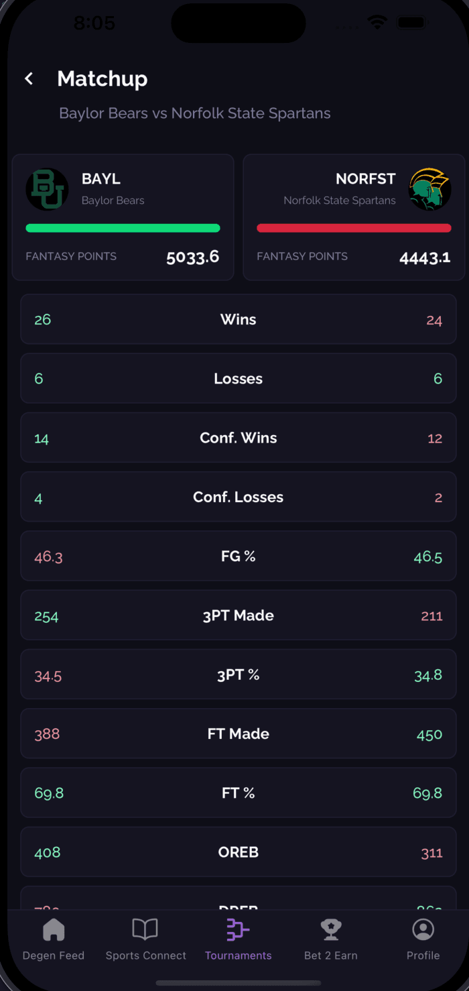This screenshot has width=469, height=991.
Task: Open Bet 2 Earn trophy icon
Action: click(x=331, y=930)
